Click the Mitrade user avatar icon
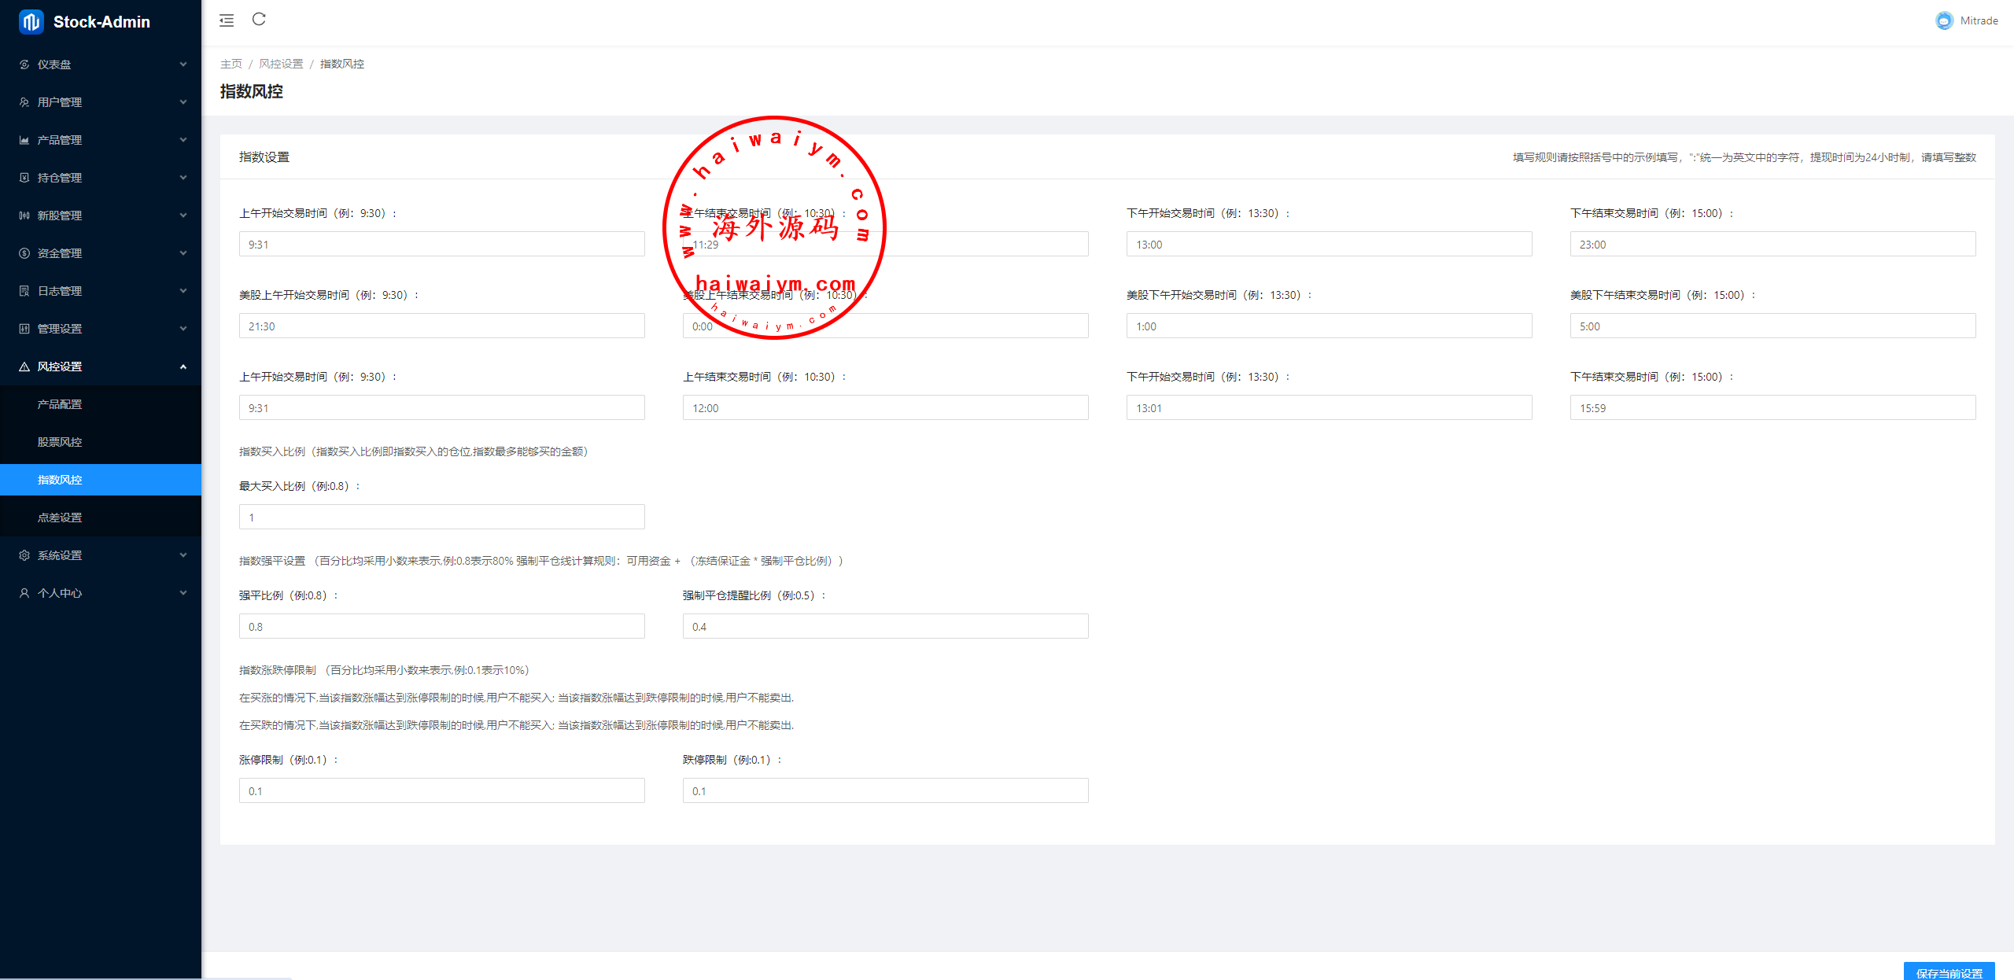Viewport: 2014px width, 980px height. tap(1944, 21)
